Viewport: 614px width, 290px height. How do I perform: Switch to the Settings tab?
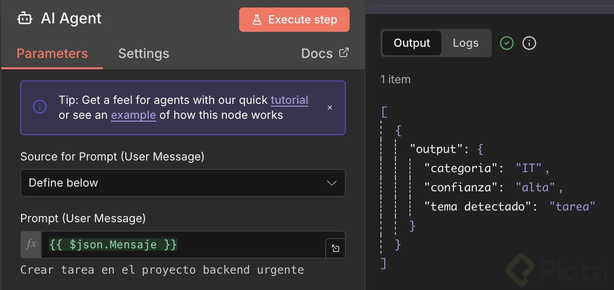(x=144, y=53)
